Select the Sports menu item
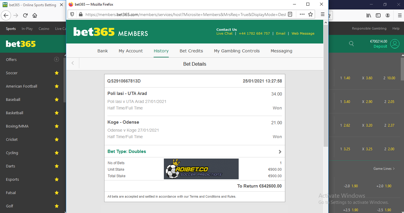404x213 pixels. tap(11, 29)
